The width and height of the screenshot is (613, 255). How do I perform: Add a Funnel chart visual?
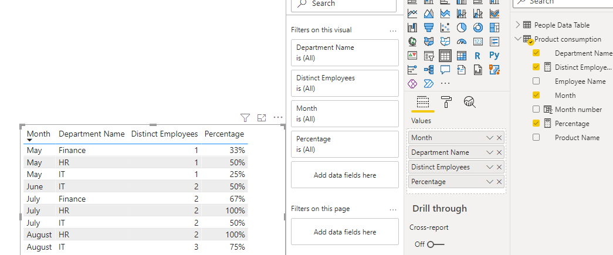pos(429,28)
